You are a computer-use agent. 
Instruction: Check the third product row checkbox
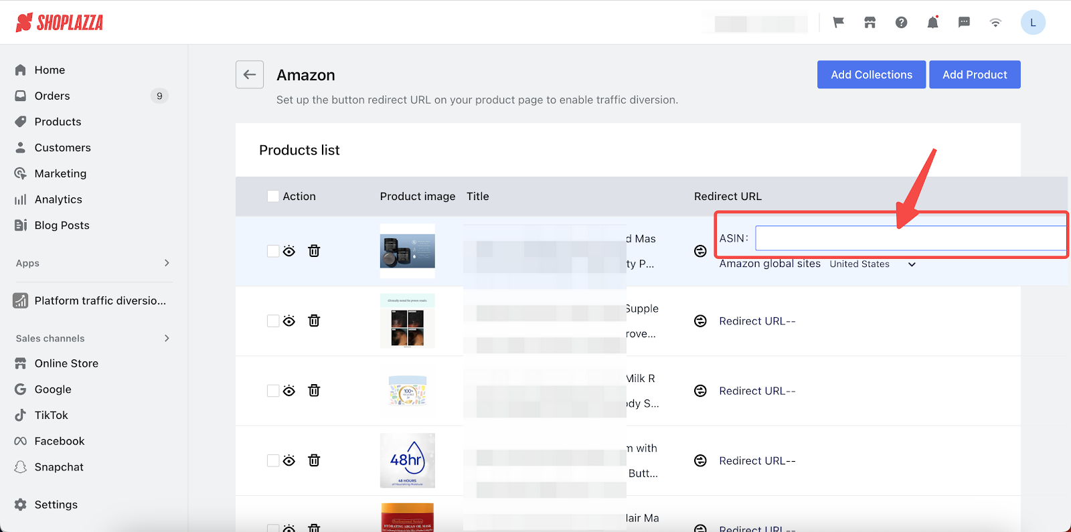click(273, 391)
